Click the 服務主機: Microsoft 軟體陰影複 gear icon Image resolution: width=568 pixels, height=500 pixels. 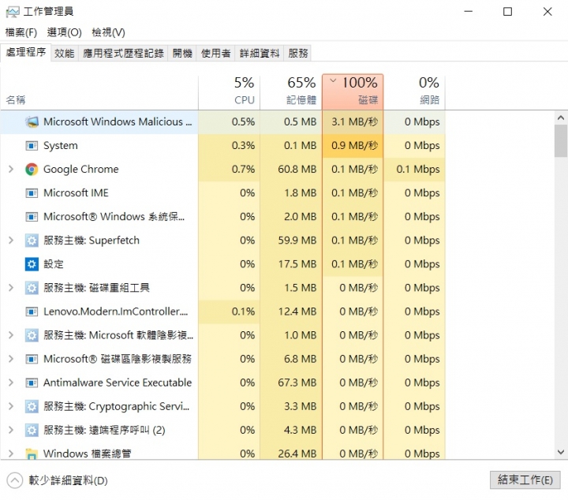pos(32,335)
